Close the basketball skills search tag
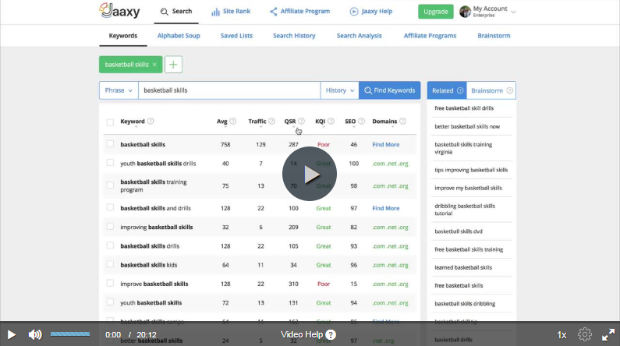The width and height of the screenshot is (620, 346). click(154, 65)
